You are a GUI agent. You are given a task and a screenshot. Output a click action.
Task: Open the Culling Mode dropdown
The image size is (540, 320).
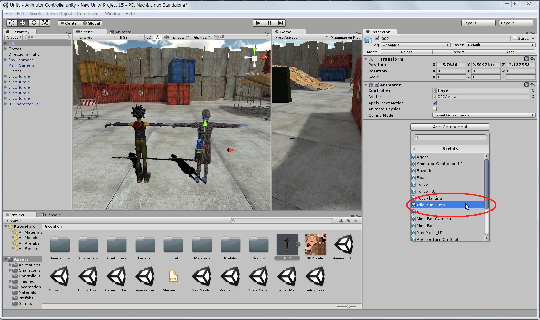point(484,115)
